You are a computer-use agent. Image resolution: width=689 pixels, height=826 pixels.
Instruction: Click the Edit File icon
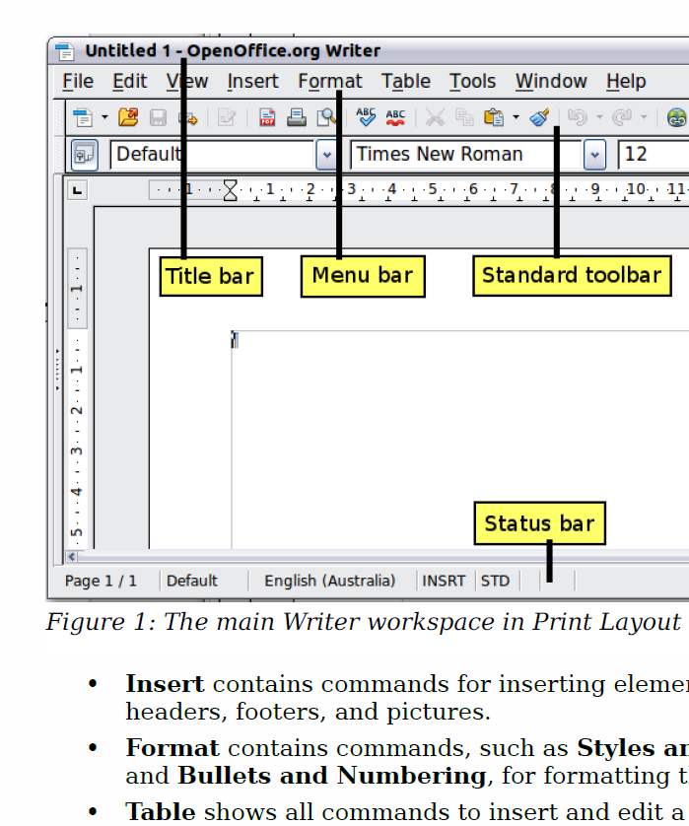227,117
